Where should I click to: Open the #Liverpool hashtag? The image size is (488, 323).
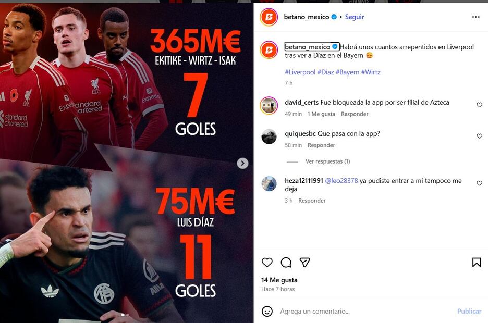300,72
